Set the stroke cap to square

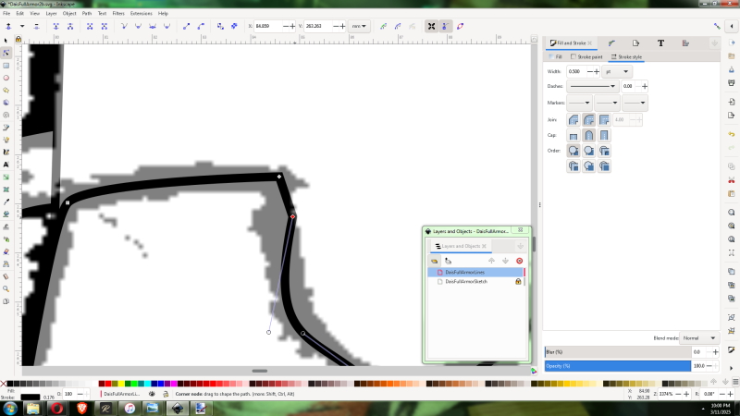coord(605,135)
